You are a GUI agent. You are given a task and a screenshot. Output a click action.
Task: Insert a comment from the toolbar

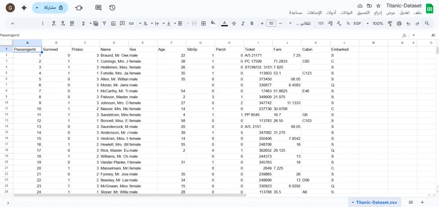pyautogui.click(x=122, y=24)
